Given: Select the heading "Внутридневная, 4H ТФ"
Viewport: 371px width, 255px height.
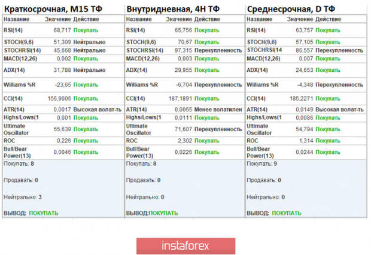Looking at the screenshot, I should (x=173, y=9).
